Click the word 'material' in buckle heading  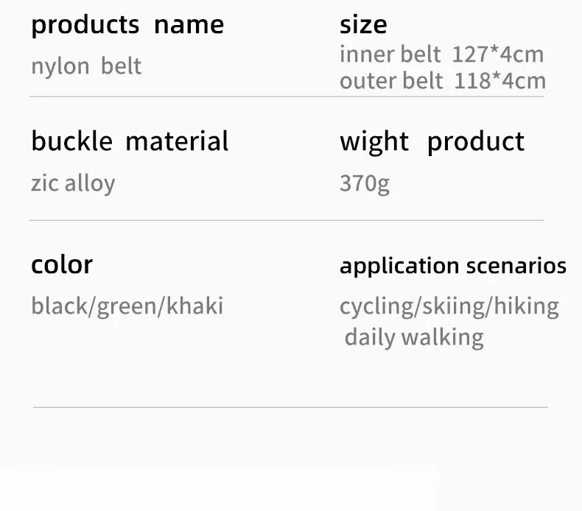[x=177, y=141]
